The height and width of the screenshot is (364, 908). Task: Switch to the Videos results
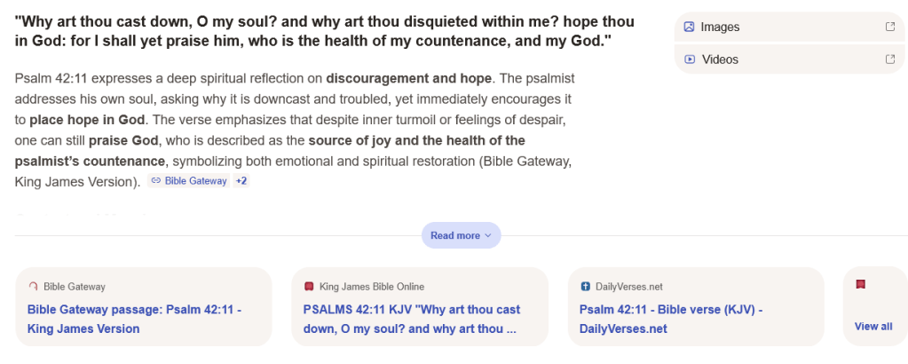coord(720,59)
